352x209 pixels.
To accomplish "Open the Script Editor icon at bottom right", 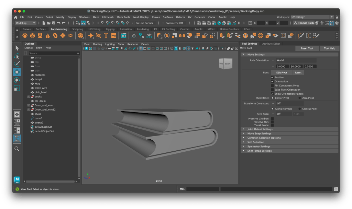I will pos(336,189).
